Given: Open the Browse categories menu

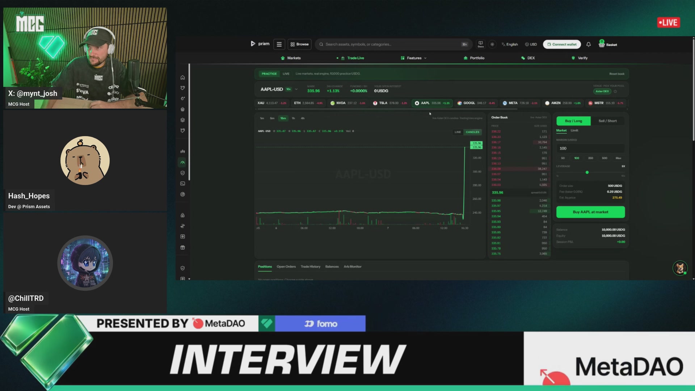Looking at the screenshot, I should click(x=300, y=44).
